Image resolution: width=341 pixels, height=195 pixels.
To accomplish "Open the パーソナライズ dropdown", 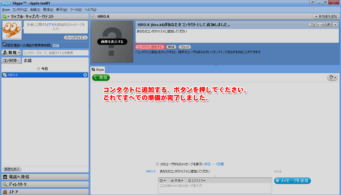I will (x=76, y=38).
